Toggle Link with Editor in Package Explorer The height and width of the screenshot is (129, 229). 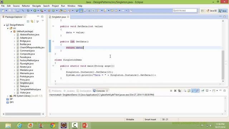[32, 21]
